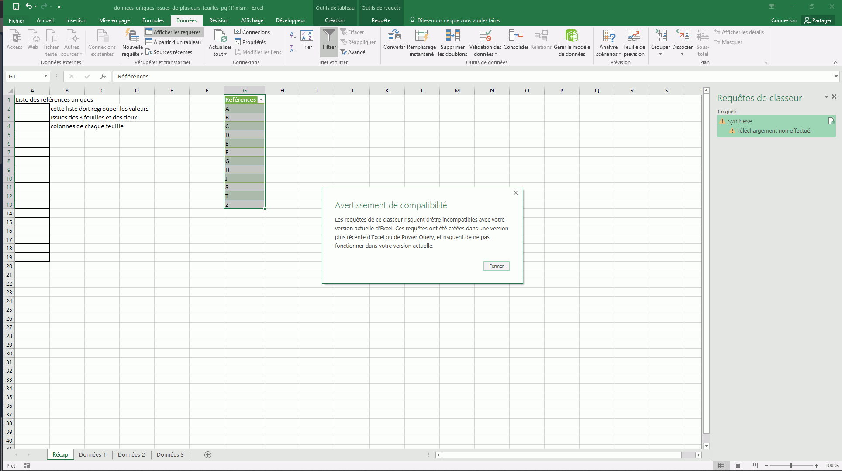Open the Formules ribbon tab
Screen dimensions: 842x471
153,20
